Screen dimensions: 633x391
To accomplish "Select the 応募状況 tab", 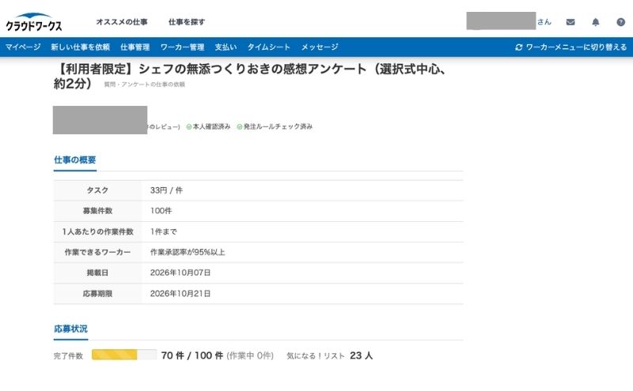I will pos(70,329).
